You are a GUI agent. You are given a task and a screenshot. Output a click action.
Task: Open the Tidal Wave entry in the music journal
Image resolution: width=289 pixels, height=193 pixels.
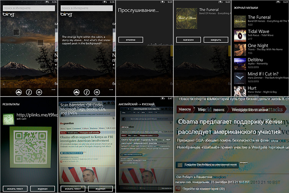tap(261, 36)
